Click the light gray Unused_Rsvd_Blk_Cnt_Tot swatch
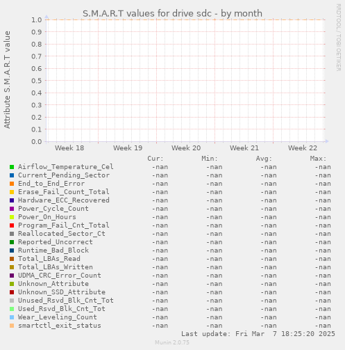 (12, 301)
